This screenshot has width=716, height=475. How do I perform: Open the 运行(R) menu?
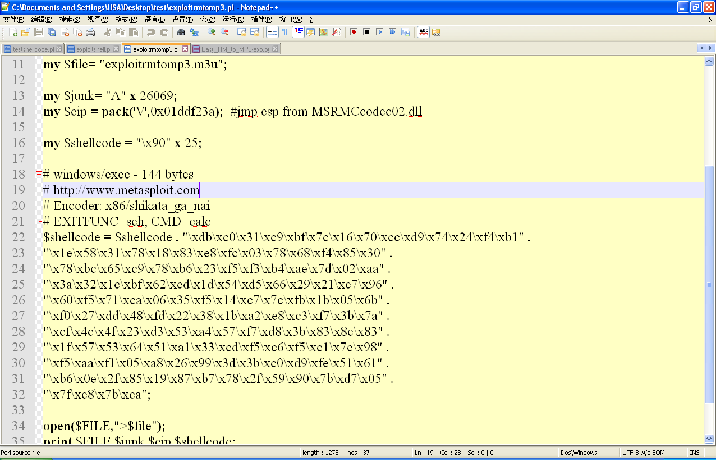coord(233,20)
